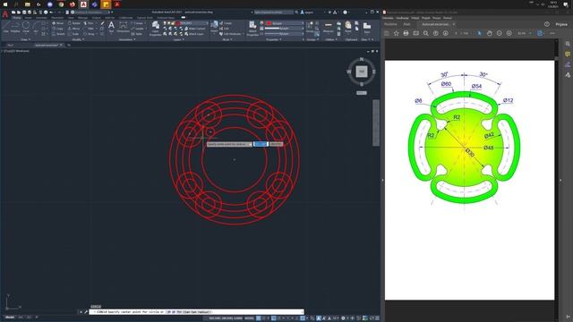Choose the Stretch command
573x322 pixels.
(x=58, y=34)
